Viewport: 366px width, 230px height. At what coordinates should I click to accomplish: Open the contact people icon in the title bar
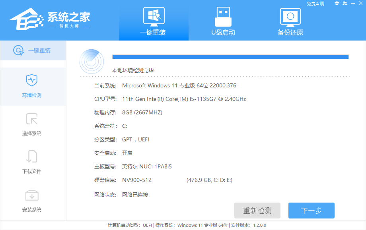pyautogui.click(x=345, y=4)
